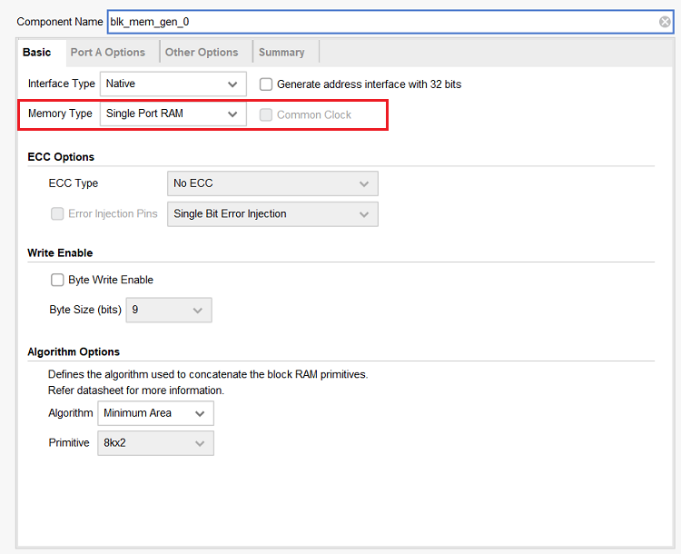This screenshot has width=681, height=554.
Task: Click the Memory Type dropdown arrow
Action: (232, 114)
